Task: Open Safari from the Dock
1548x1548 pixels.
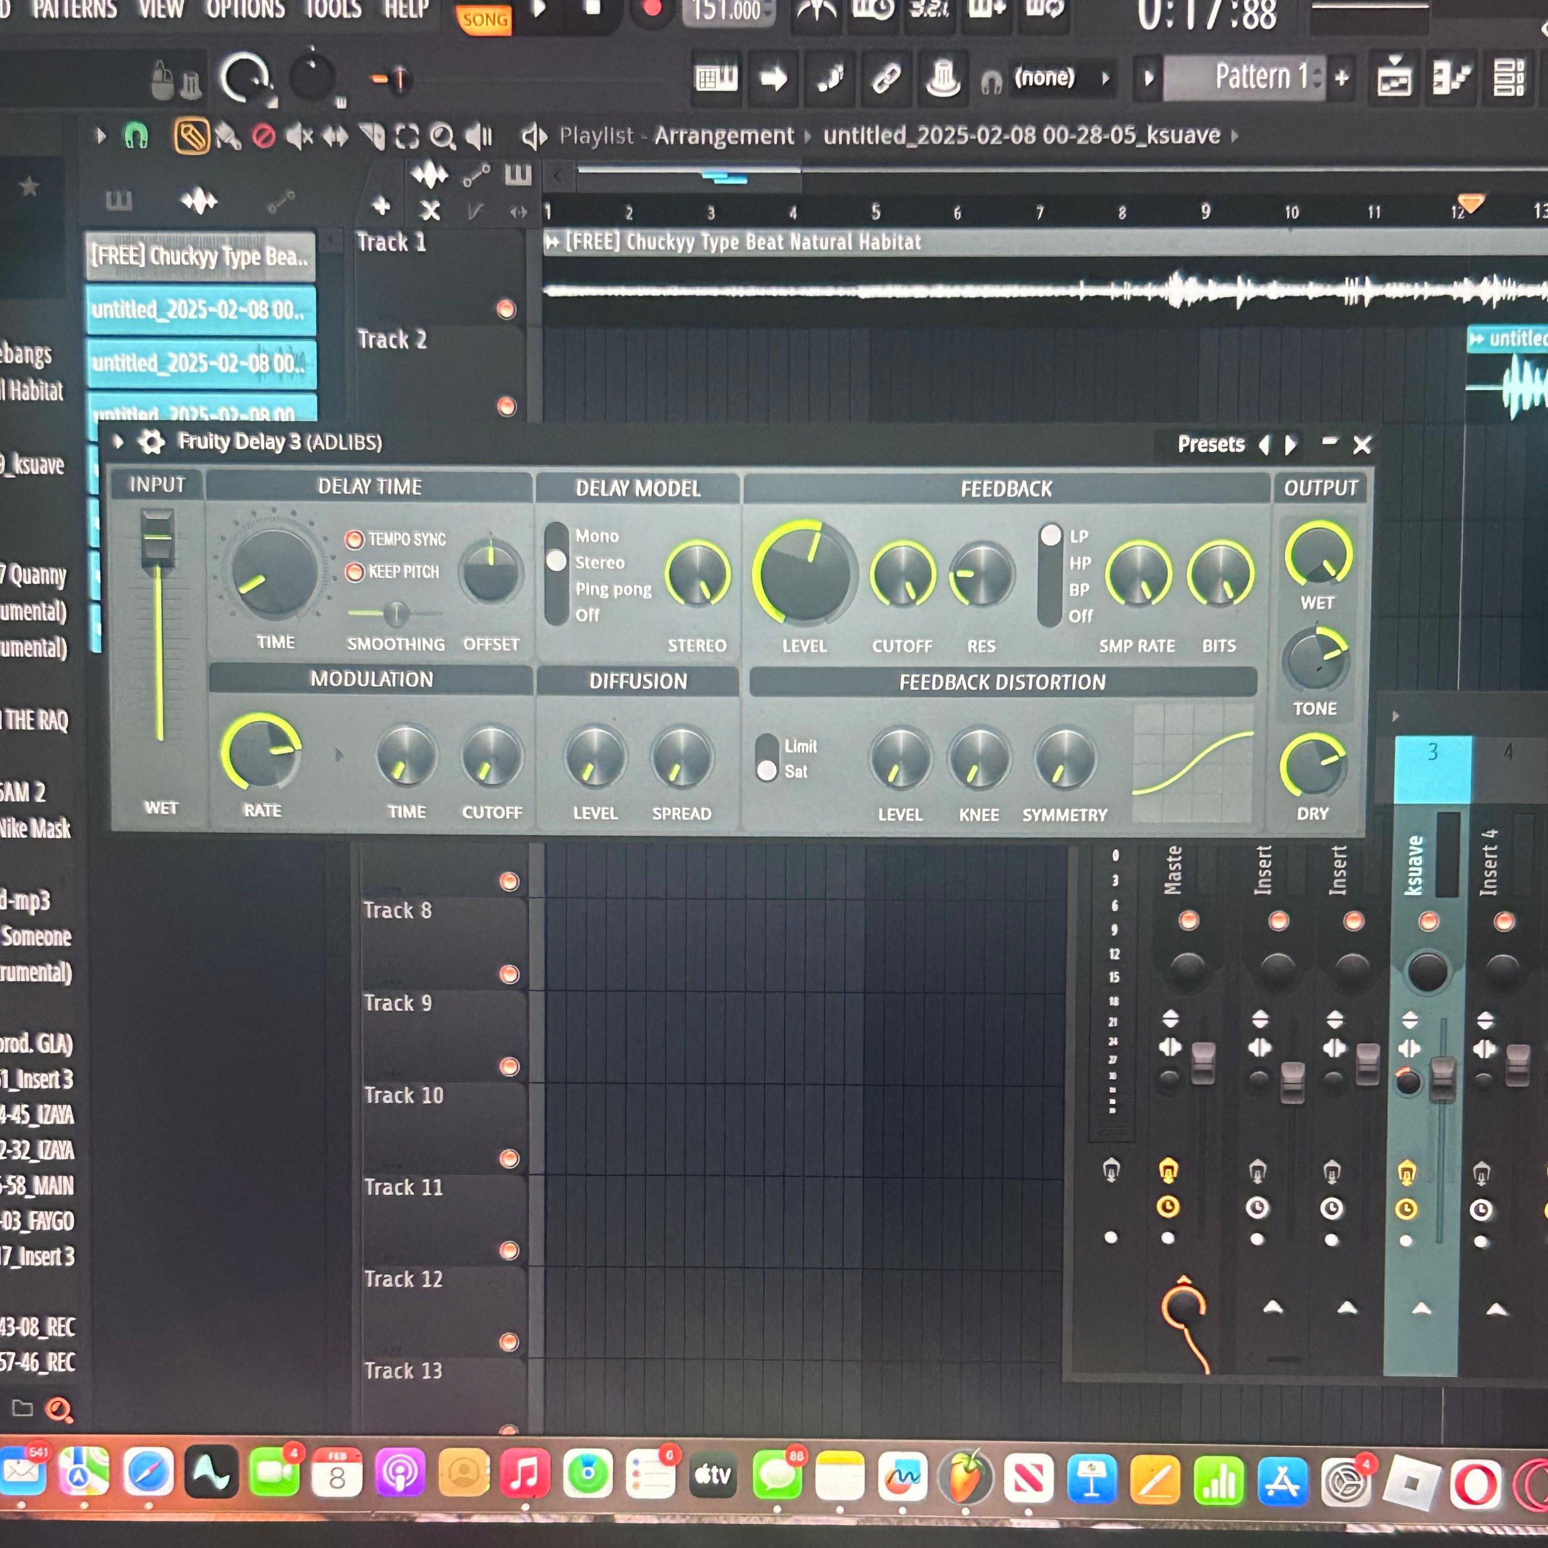Action: pos(149,1473)
